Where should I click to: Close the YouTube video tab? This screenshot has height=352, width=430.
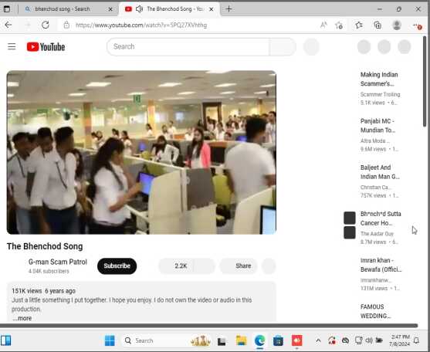(x=212, y=9)
